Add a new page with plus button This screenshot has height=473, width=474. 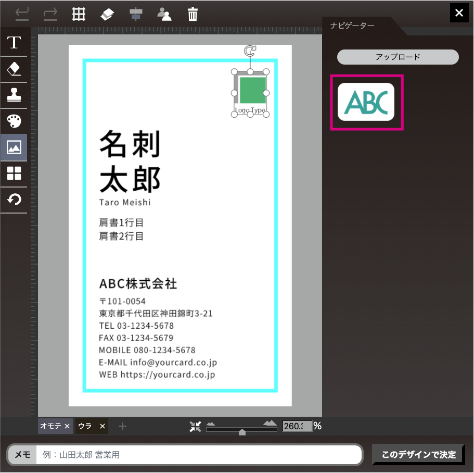coord(122,426)
